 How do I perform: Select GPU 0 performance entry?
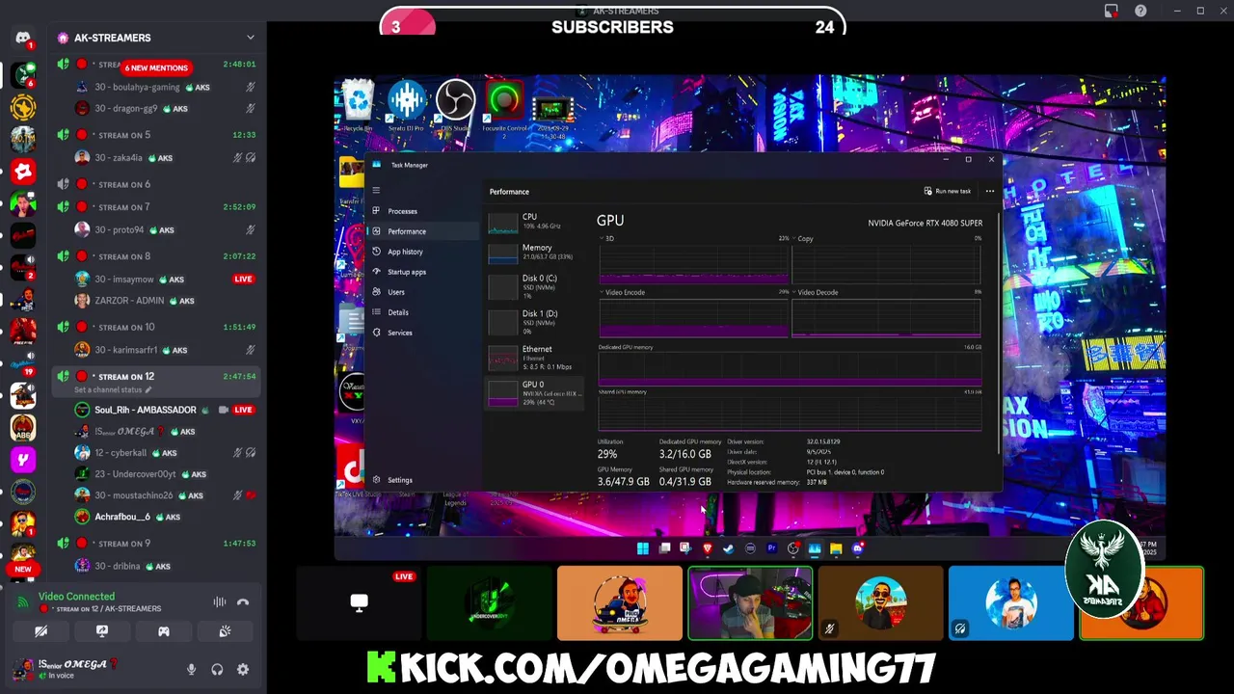(534, 393)
